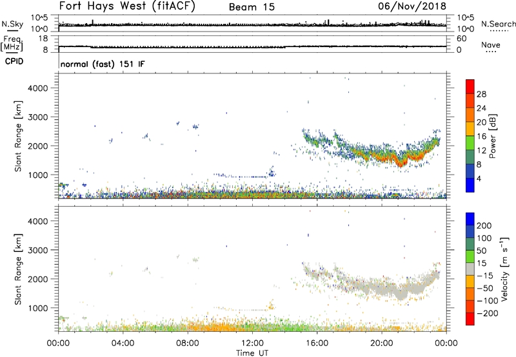Click the "Fort Hays West (fitACF)" title
The width and height of the screenshot is (516, 357).
[x=127, y=6]
